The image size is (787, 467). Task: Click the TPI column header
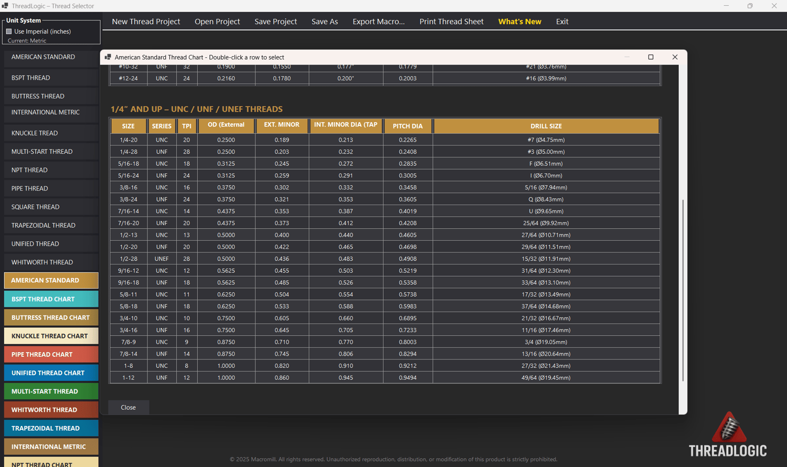(187, 126)
